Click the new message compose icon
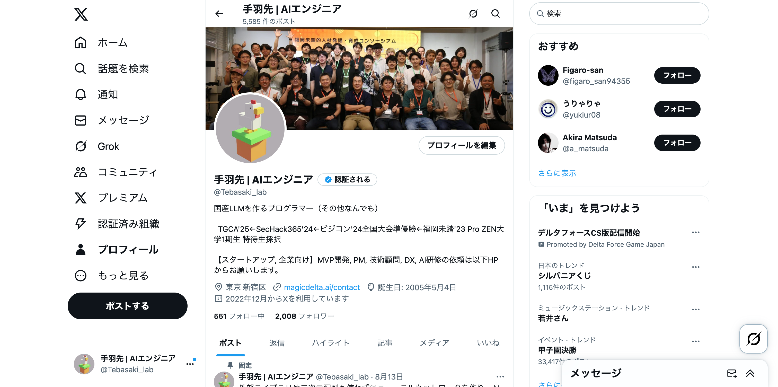This screenshot has width=778, height=387. [732, 373]
